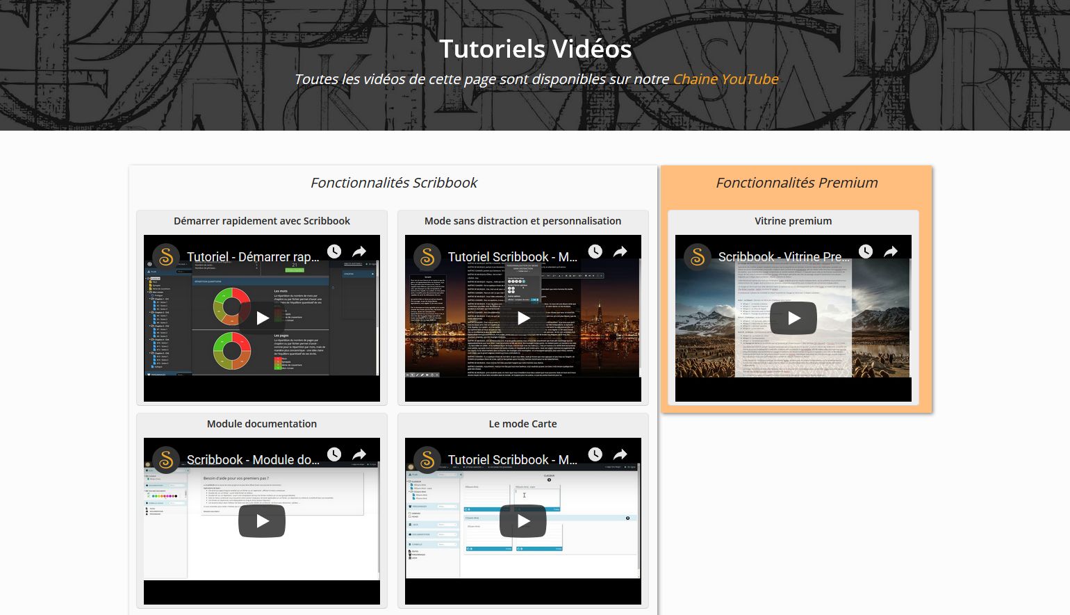Click Share arrow on Le mode Carte video
Viewport: 1070px width, 615px height.
(620, 454)
